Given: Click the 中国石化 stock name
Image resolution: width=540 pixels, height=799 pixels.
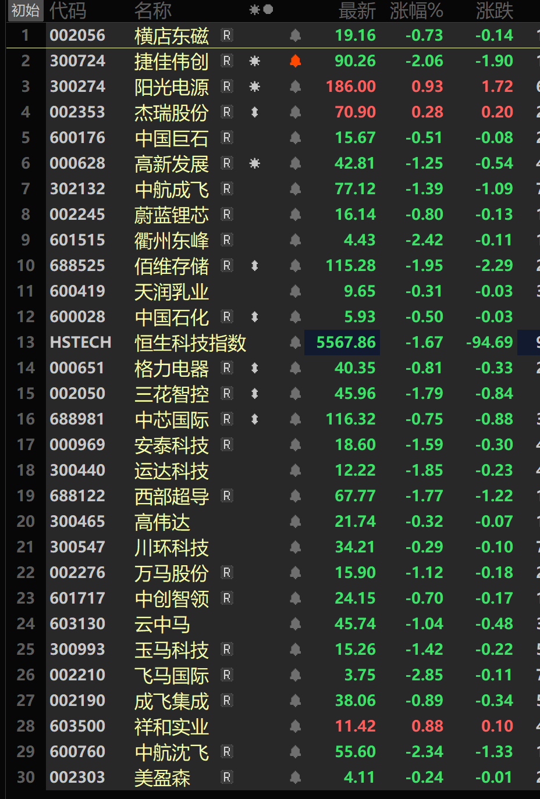Looking at the screenshot, I should point(172,317).
